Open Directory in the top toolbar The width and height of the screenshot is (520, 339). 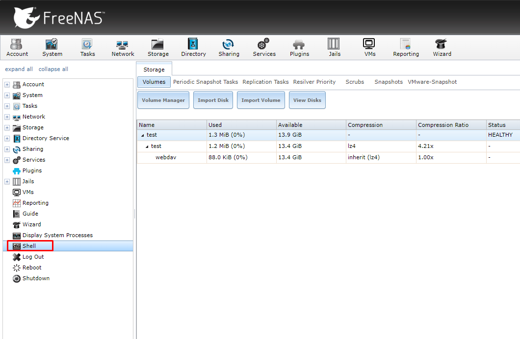click(193, 48)
